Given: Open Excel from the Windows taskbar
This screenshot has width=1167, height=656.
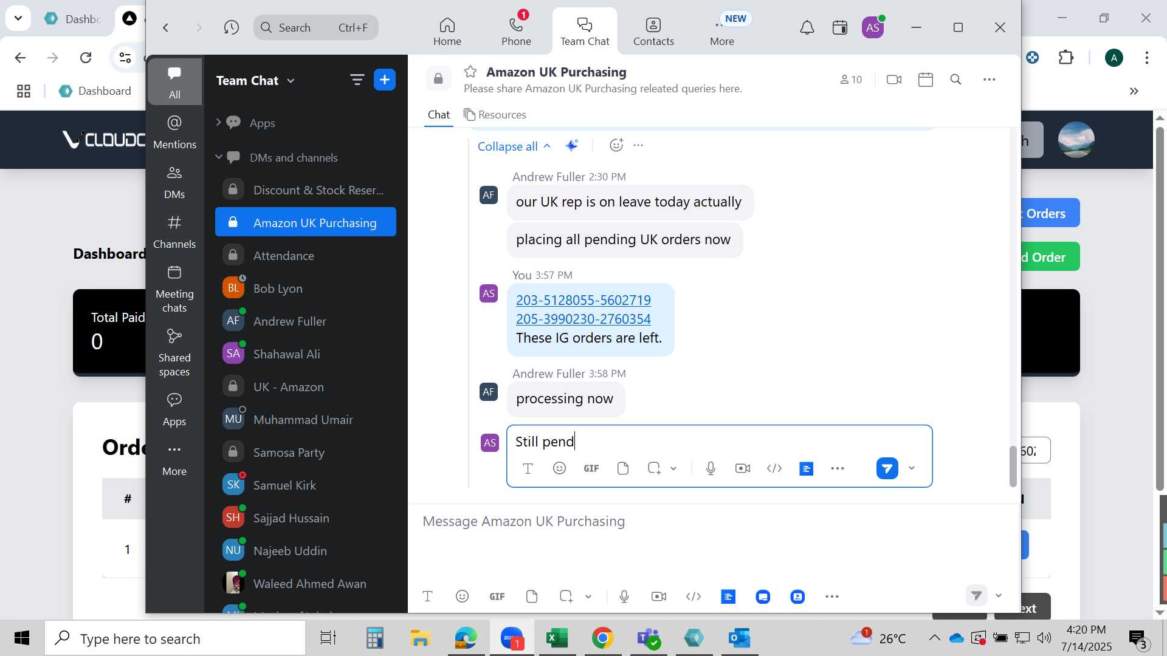Looking at the screenshot, I should pyautogui.click(x=557, y=638).
